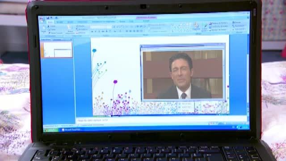Screen dimensions: 286x161
Task: Open the Seleccionar dropdown
Action: [x=239, y=29]
